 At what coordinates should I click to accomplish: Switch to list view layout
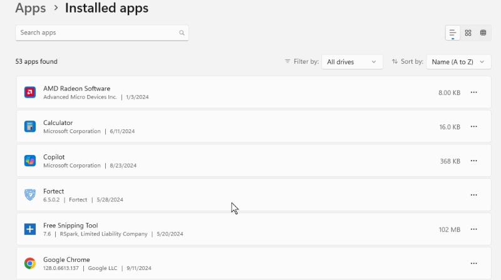(x=453, y=33)
